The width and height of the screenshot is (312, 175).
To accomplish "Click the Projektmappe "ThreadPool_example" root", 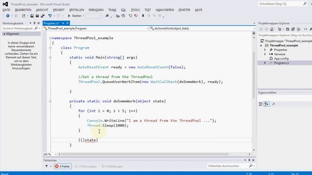I will point(286,41).
